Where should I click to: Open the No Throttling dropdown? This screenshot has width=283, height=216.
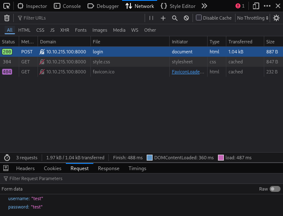click(x=253, y=18)
